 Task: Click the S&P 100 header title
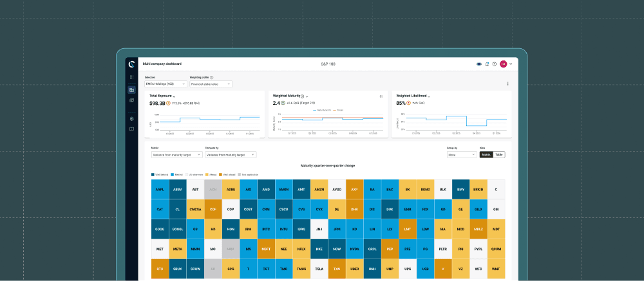pos(328,64)
